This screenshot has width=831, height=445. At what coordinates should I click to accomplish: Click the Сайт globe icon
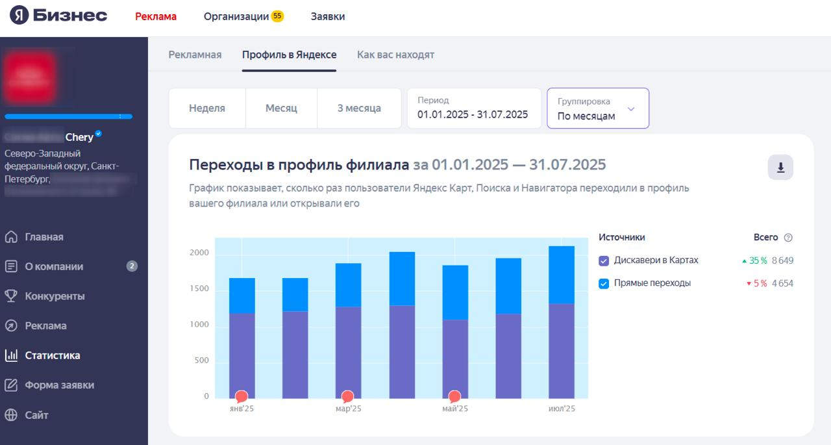pos(11,415)
